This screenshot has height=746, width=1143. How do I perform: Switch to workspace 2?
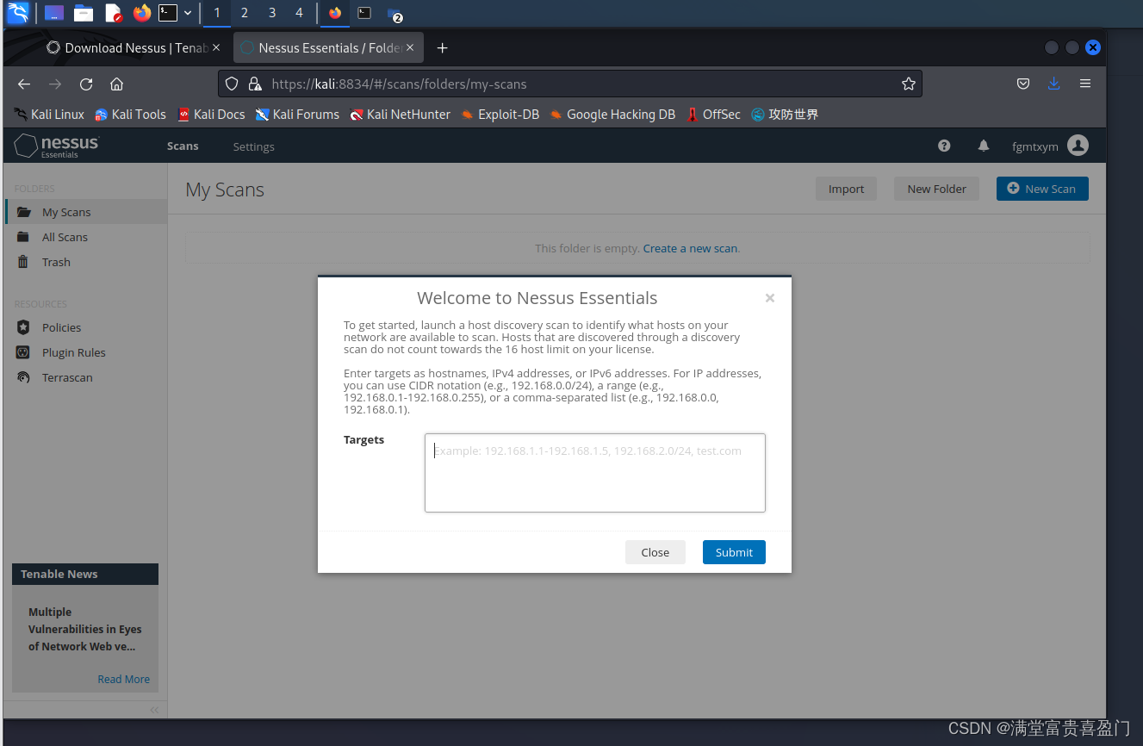tap(245, 13)
